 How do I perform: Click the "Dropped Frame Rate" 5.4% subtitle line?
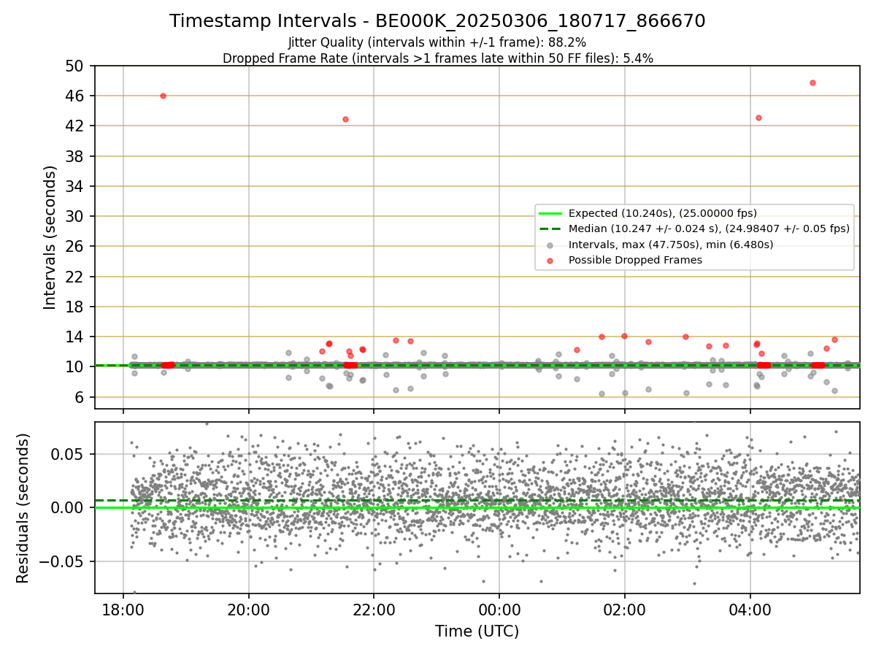437,58
